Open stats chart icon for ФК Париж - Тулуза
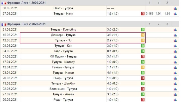The image size is (181, 102). tap(175, 57)
